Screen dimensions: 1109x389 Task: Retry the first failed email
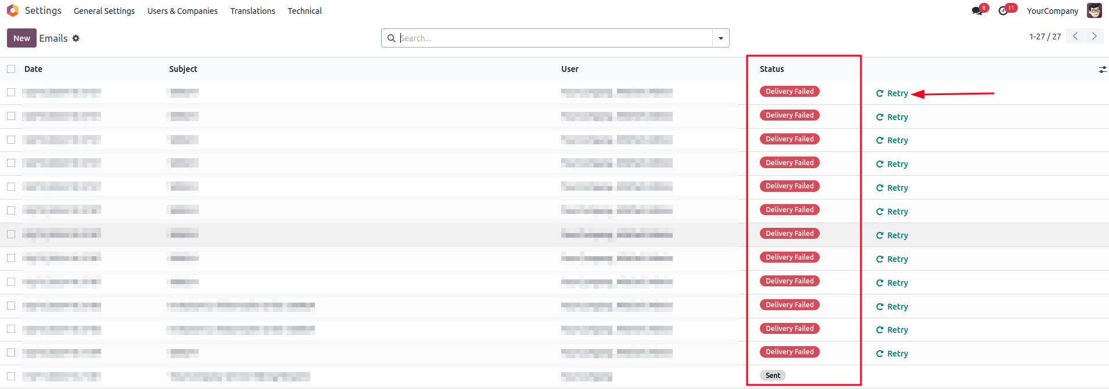pyautogui.click(x=892, y=93)
